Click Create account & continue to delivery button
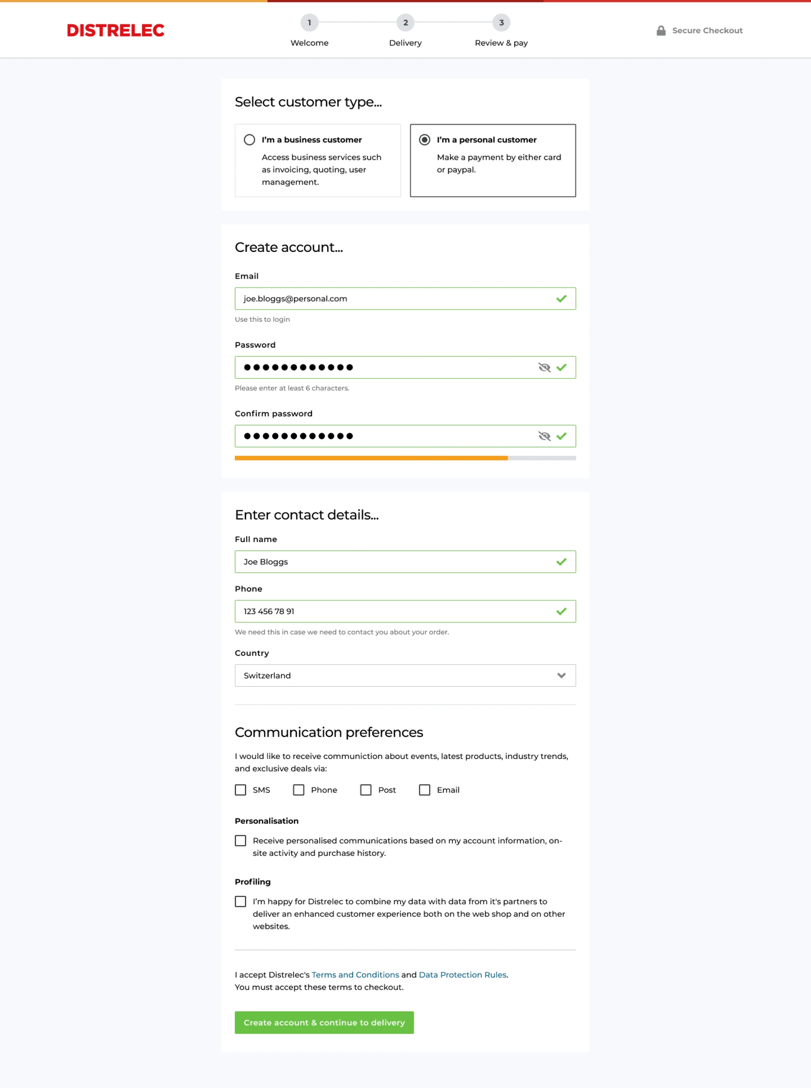This screenshot has height=1088, width=811. tap(324, 1021)
